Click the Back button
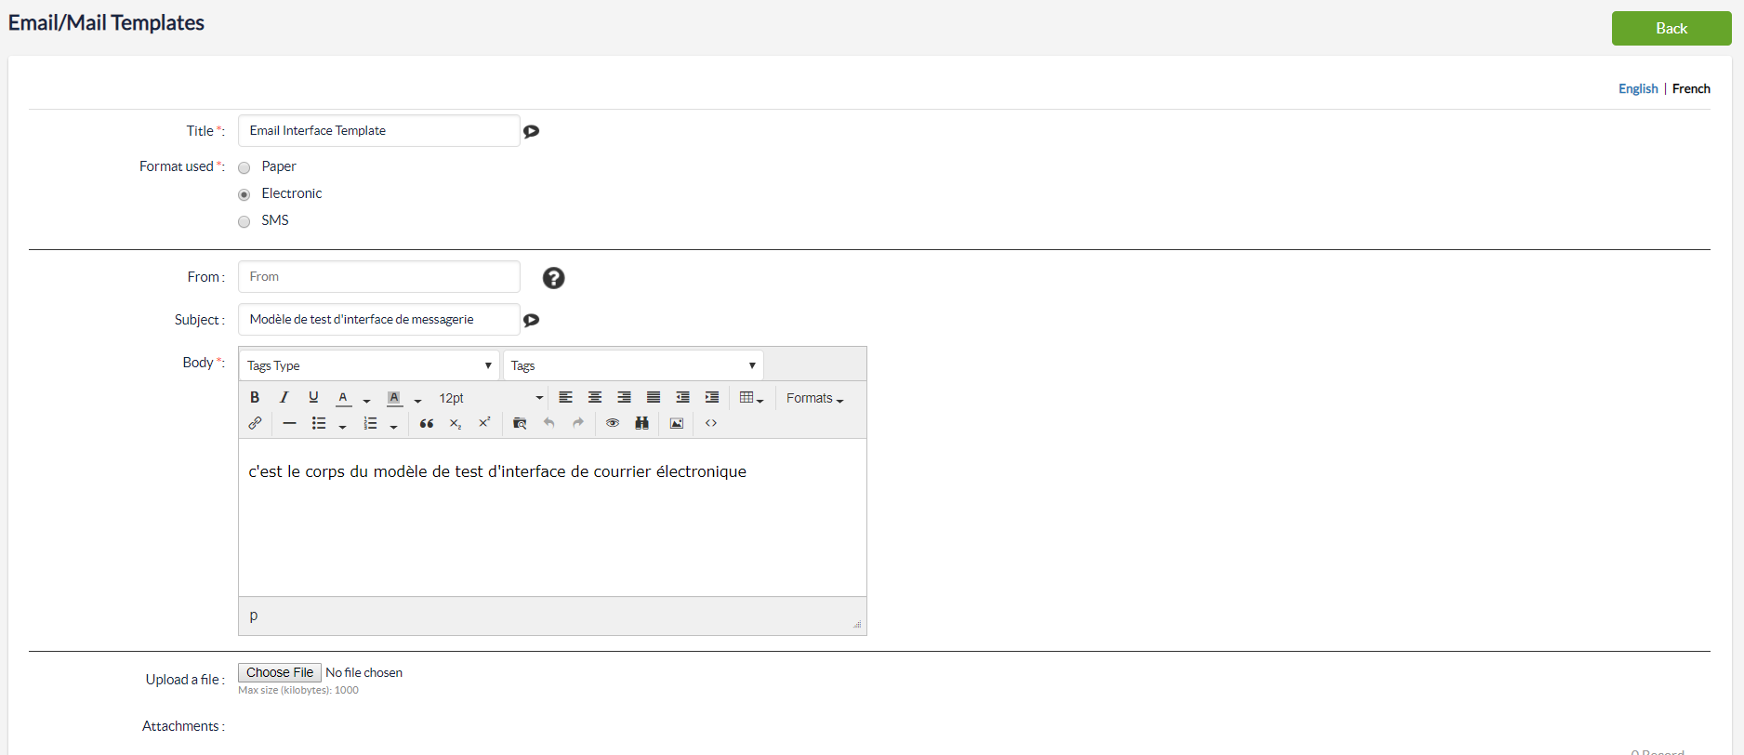Image resolution: width=1744 pixels, height=755 pixels. point(1671,28)
